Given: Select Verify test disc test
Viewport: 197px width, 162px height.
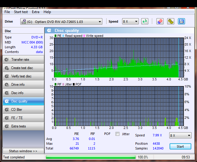Looking at the screenshot, I should pos(23,76).
